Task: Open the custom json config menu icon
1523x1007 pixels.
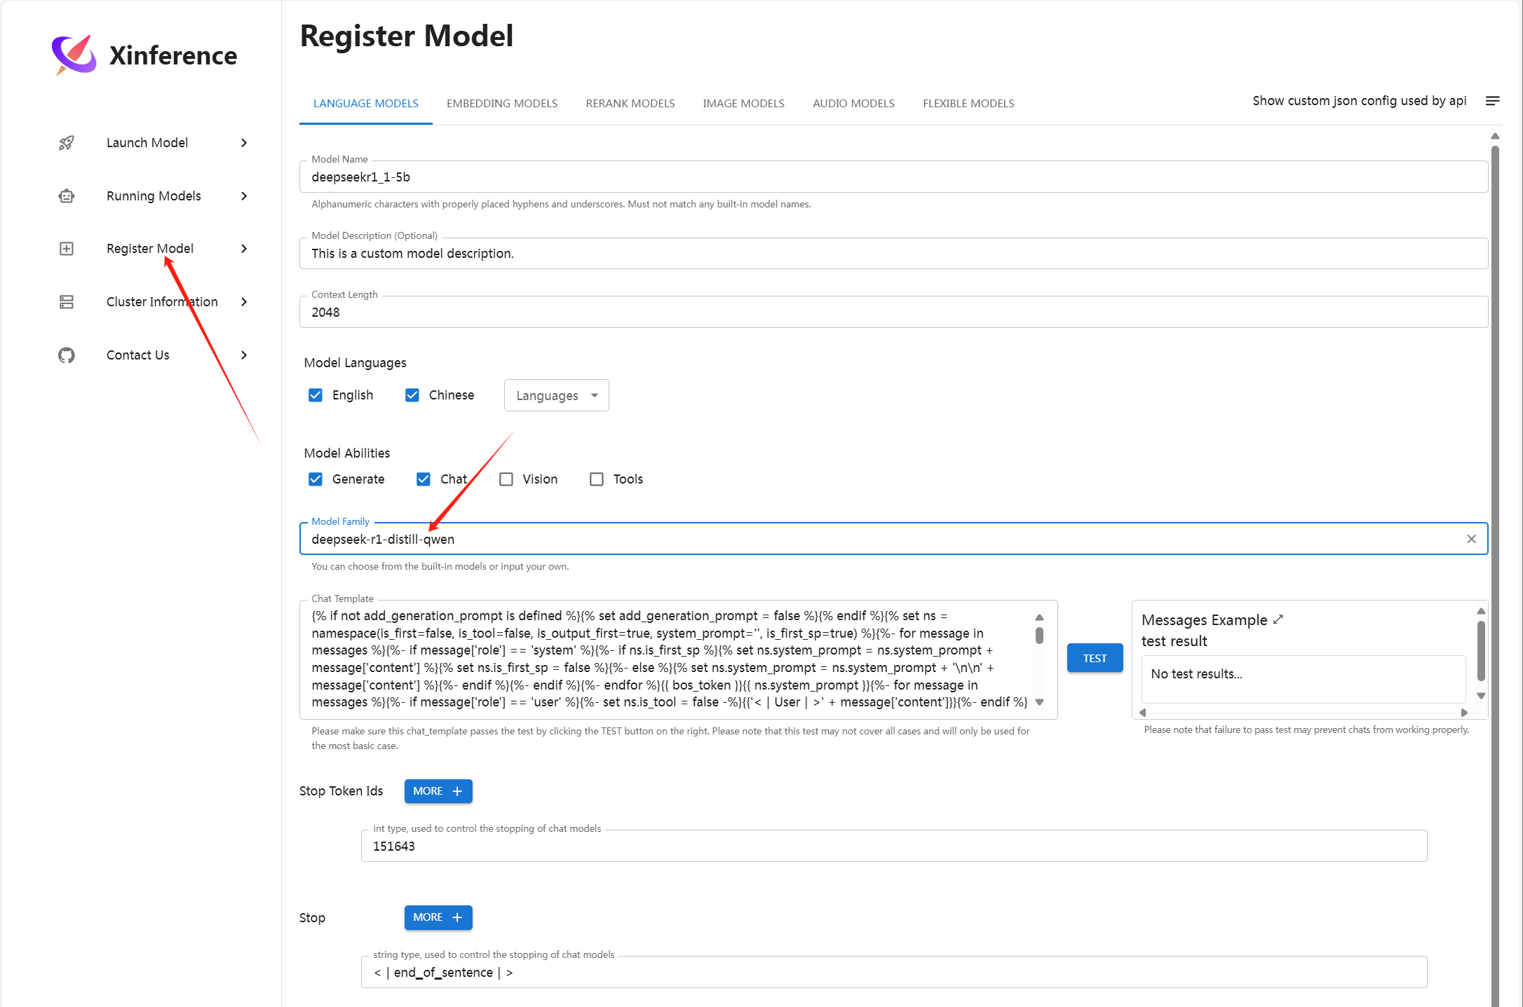Action: point(1493,101)
